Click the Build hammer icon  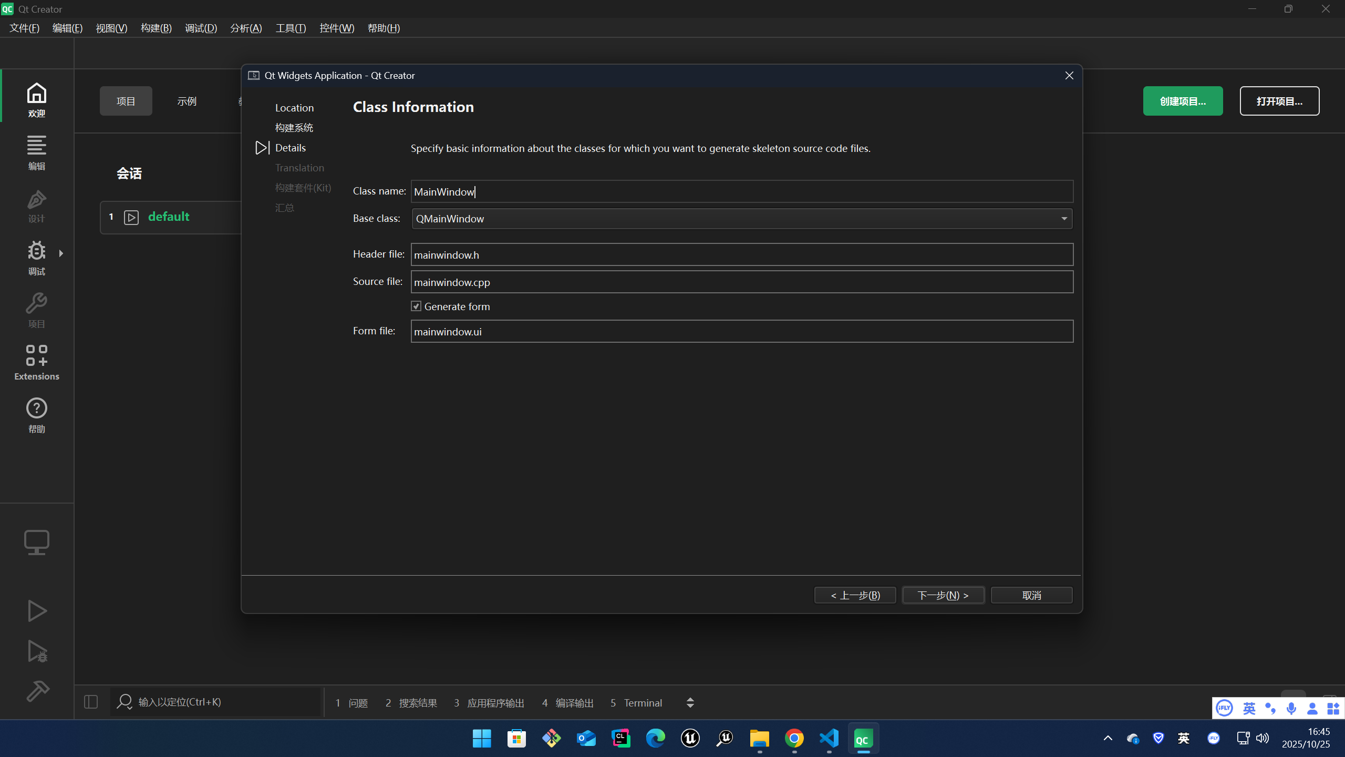(37, 691)
